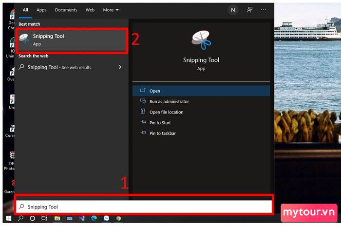Select the Best match heading text
The height and width of the screenshot is (227, 341).
point(29,24)
